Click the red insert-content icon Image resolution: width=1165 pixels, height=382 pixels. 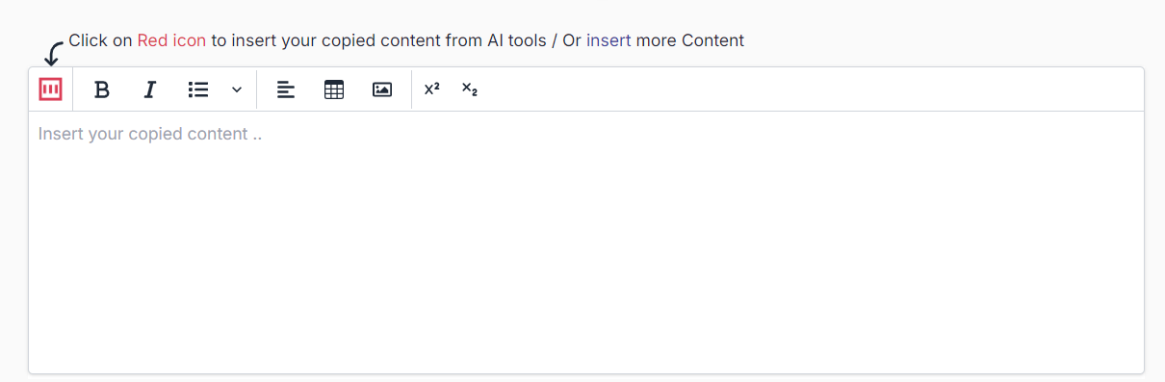50,89
